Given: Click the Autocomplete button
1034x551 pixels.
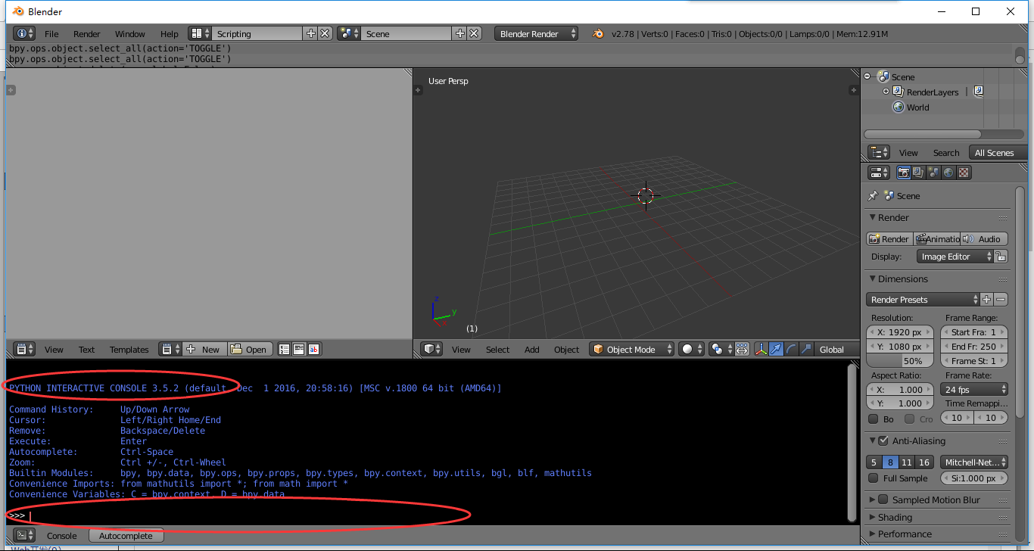Looking at the screenshot, I should (126, 535).
